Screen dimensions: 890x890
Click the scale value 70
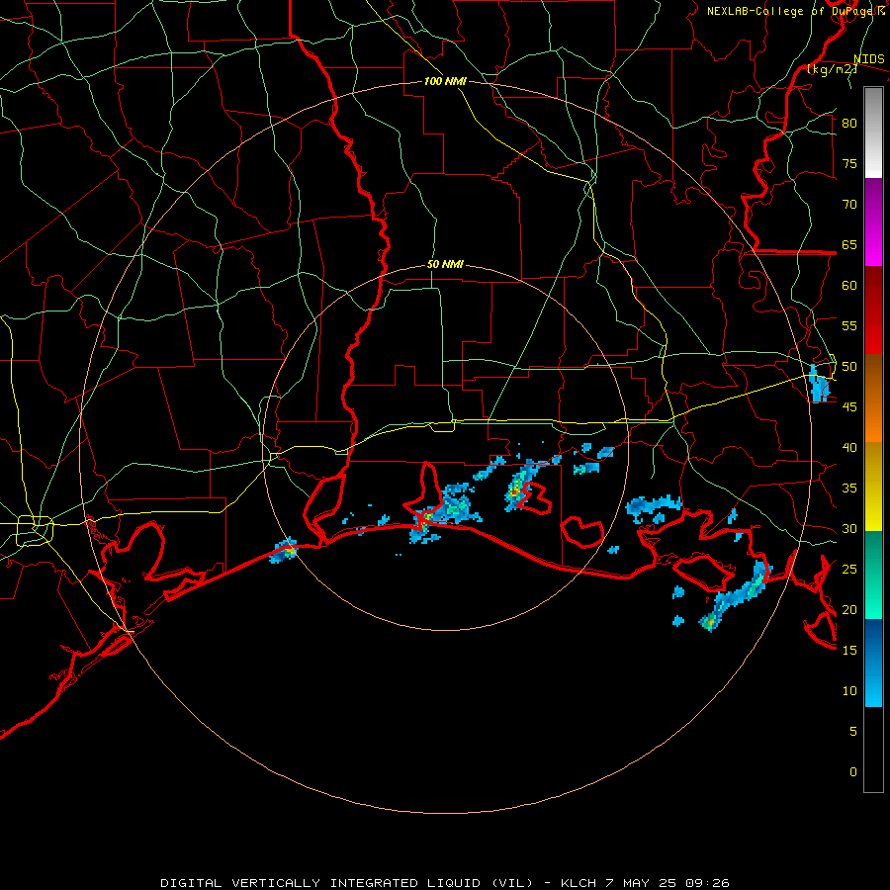pyautogui.click(x=849, y=205)
